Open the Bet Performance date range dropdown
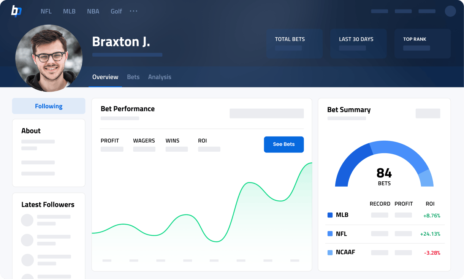The height and width of the screenshot is (279, 464). click(266, 113)
